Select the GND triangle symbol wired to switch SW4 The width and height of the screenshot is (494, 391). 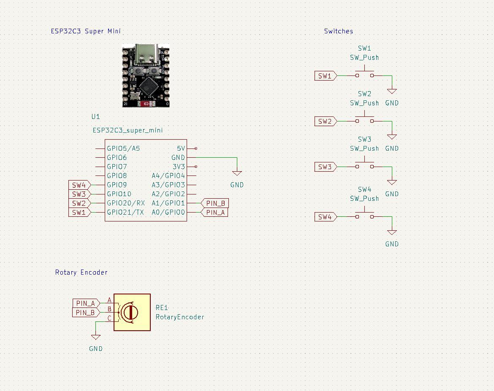[x=392, y=233]
